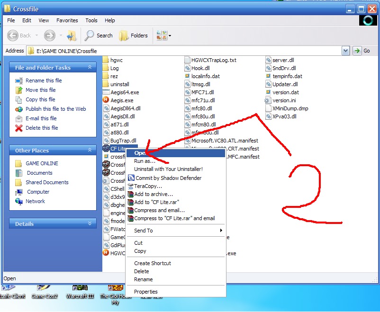
Task: Select Hook.dll file icon
Action: pos(187,68)
